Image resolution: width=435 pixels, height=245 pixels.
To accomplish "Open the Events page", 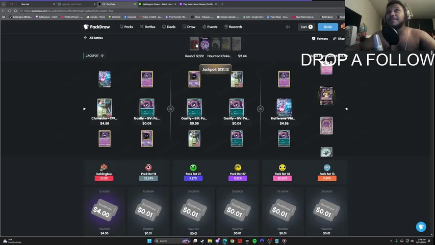I will 210,27.
